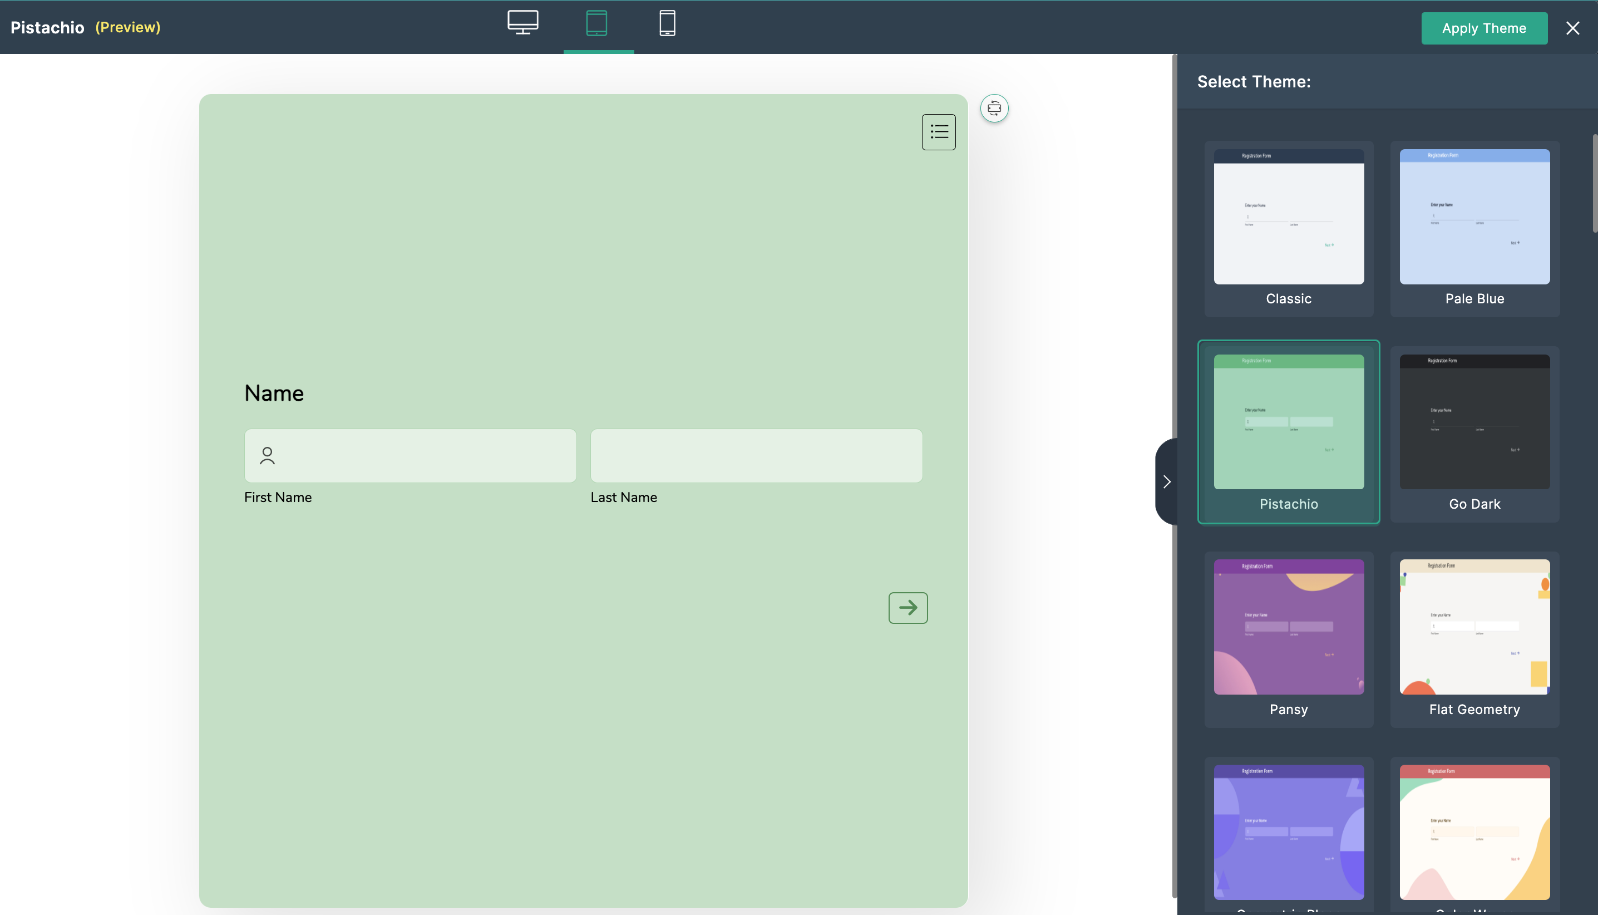Collapse the theme panel with chevron
Screen dimensions: 1598x915
(x=1166, y=482)
